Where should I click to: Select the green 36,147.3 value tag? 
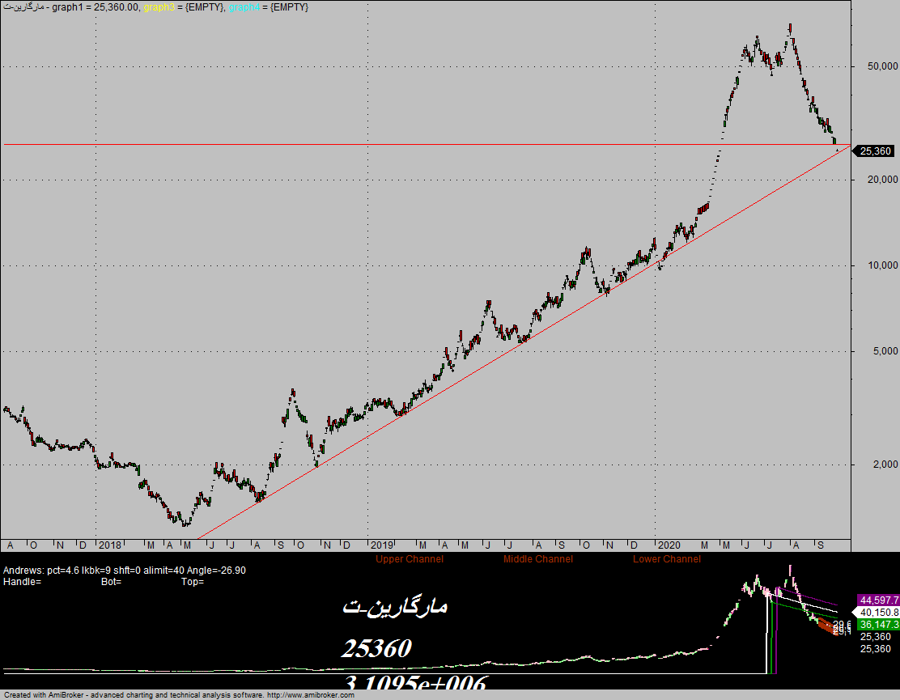click(x=877, y=624)
